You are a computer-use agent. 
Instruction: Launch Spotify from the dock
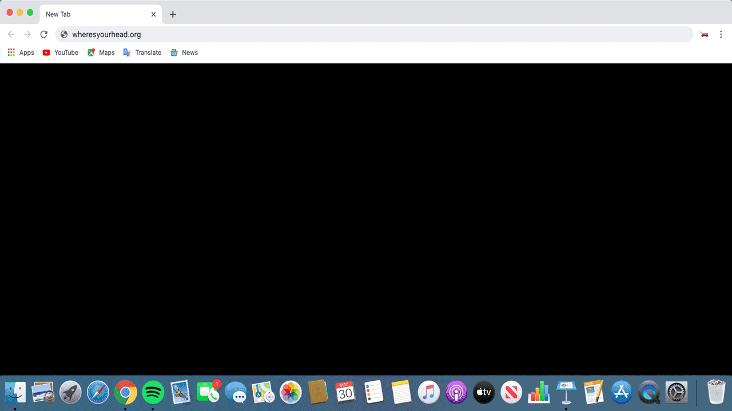(x=153, y=392)
